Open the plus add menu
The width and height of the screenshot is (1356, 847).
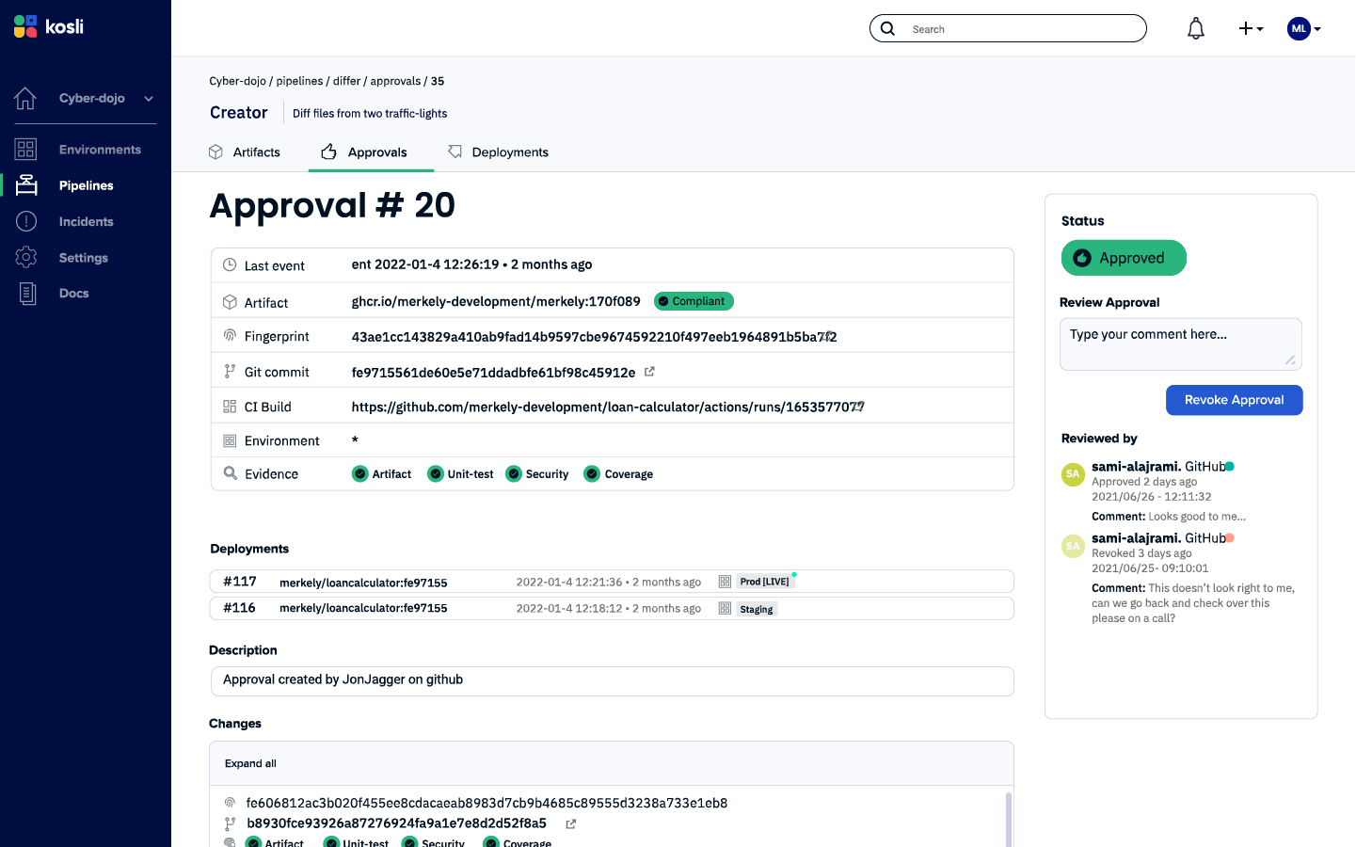(1251, 29)
